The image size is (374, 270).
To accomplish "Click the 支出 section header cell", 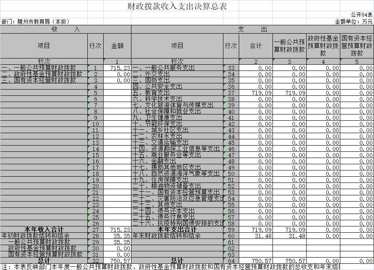I will [x=252, y=29].
